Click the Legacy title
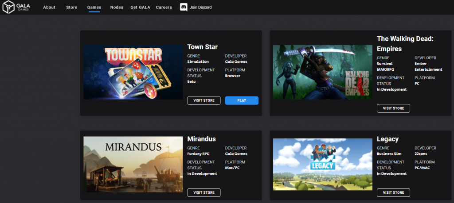Image resolution: width=454 pixels, height=203 pixels. coord(387,139)
